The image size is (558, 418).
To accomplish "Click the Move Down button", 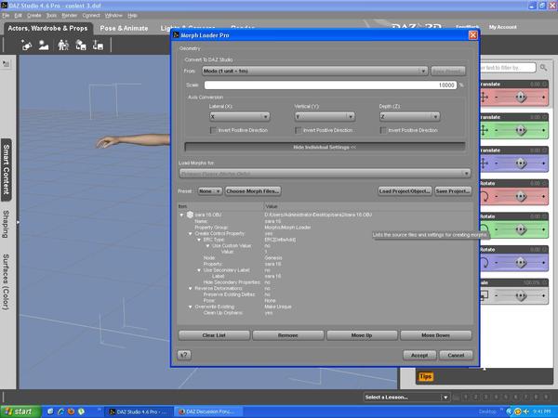I will point(435,335).
